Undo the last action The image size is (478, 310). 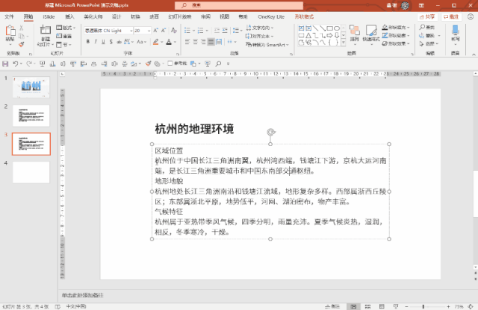click(x=15, y=63)
